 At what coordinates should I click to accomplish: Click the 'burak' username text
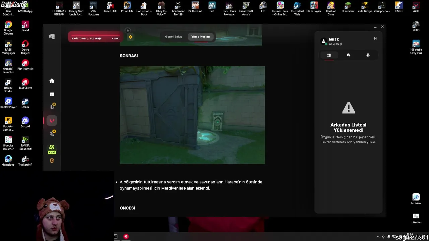pos(334,39)
